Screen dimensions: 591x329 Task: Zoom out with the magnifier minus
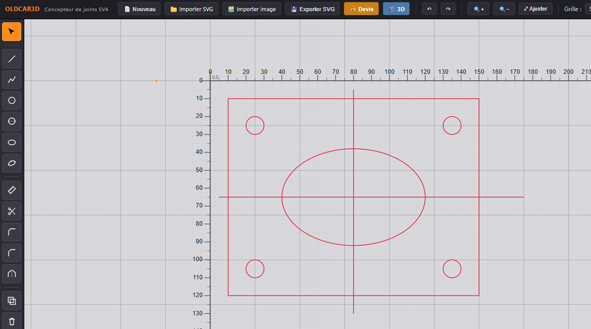504,9
